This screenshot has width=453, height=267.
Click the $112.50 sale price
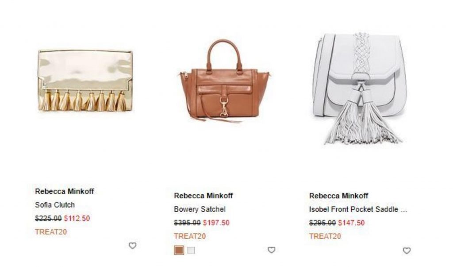(77, 218)
